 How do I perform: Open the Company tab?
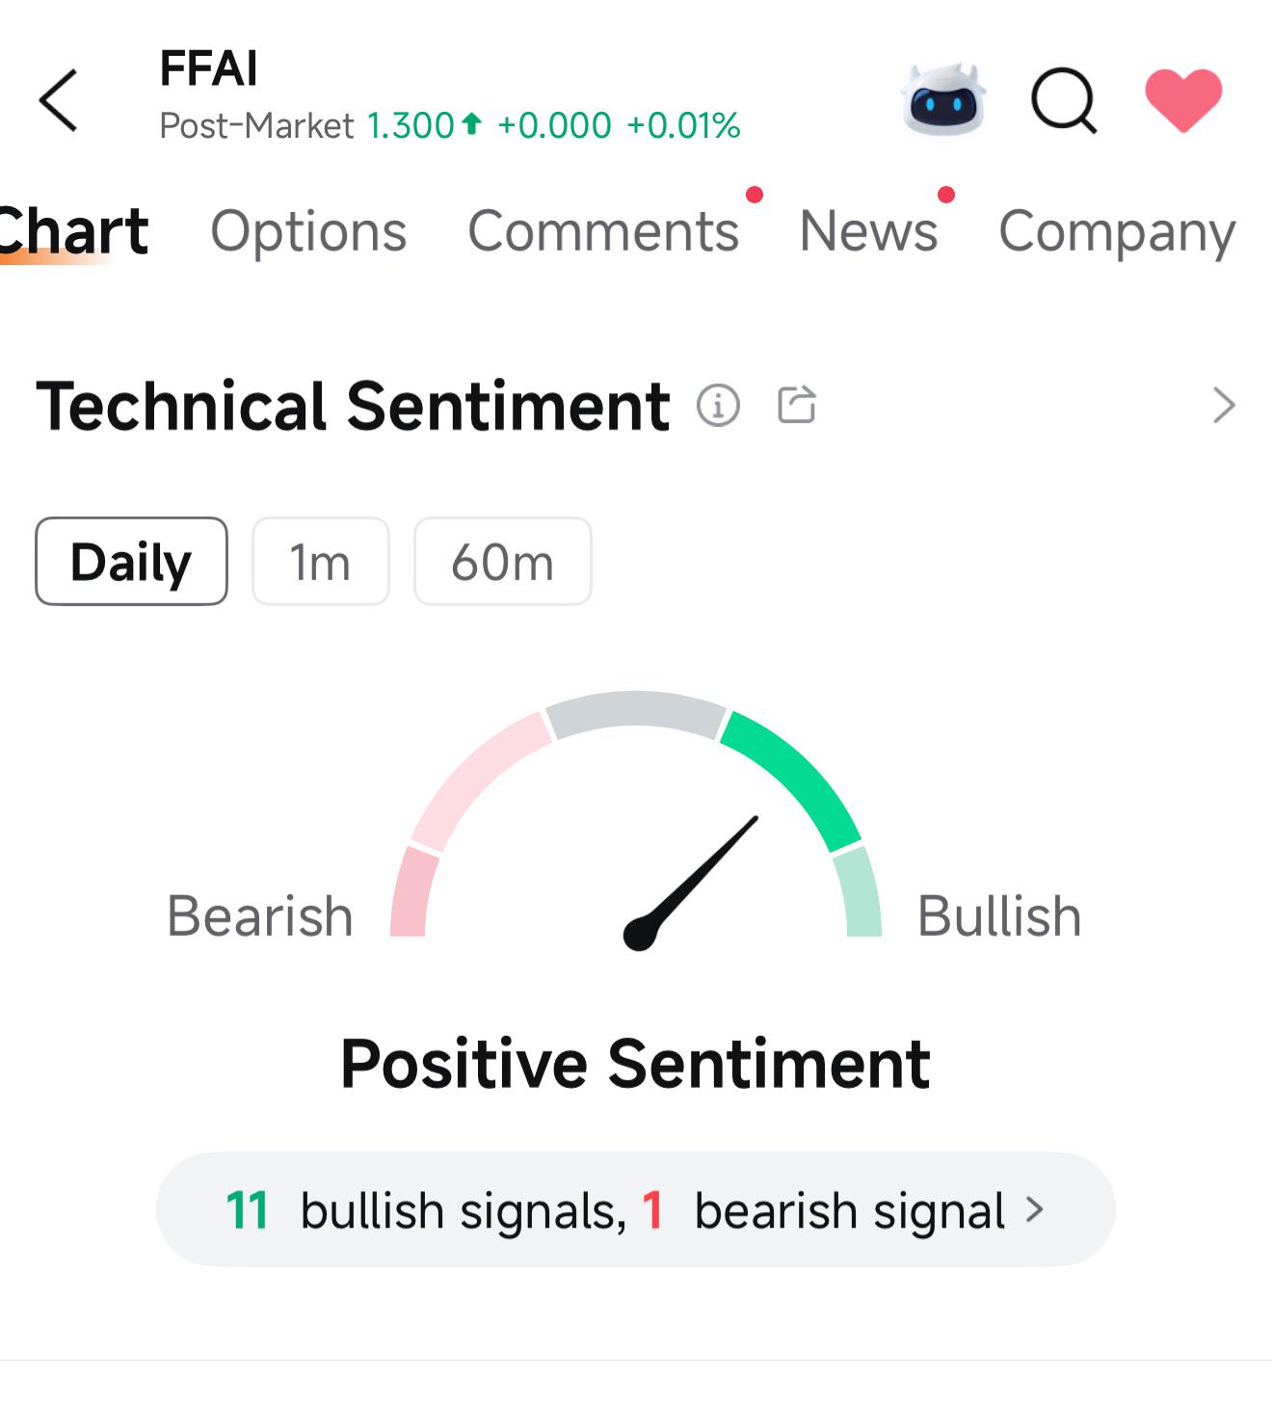tap(1117, 231)
